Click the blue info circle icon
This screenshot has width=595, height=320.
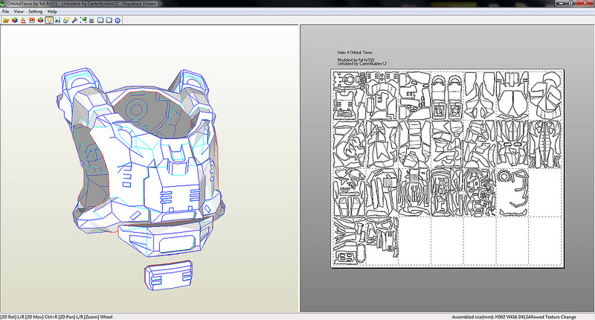(118, 20)
